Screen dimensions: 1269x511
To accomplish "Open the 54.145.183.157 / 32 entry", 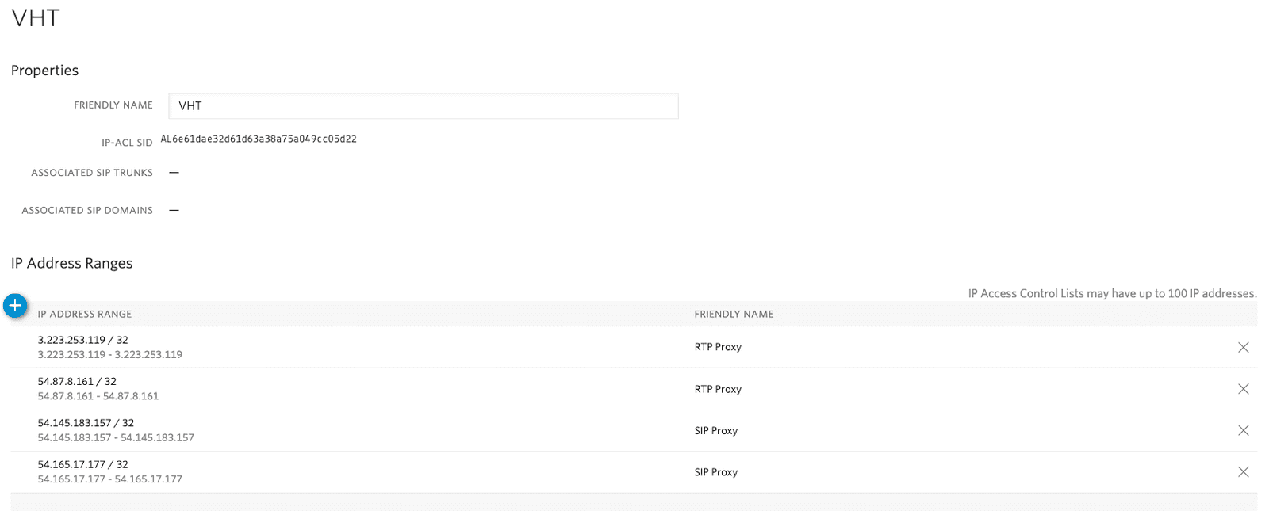I will 86,423.
